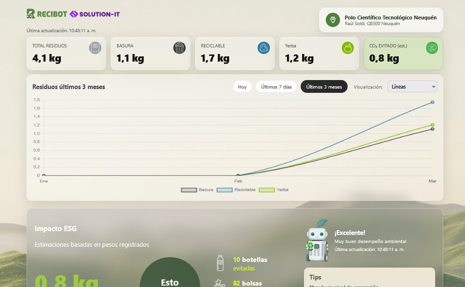This screenshot has height=287, width=465.
Task: Open the Visualización dropdown
Action: pos(412,87)
